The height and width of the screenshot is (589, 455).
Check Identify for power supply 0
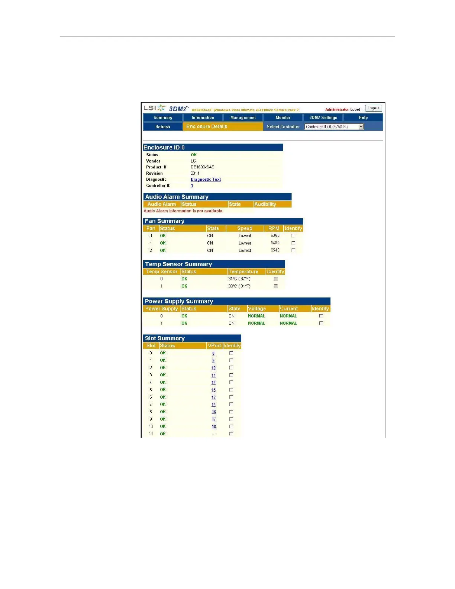tap(321, 316)
